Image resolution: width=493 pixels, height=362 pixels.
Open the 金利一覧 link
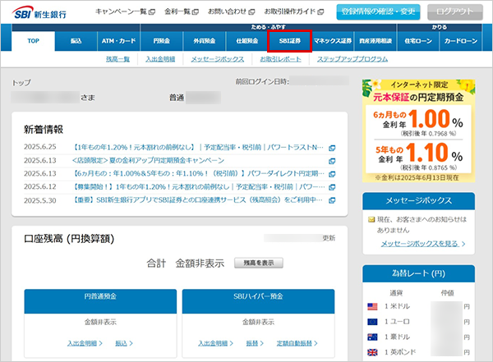click(x=177, y=11)
